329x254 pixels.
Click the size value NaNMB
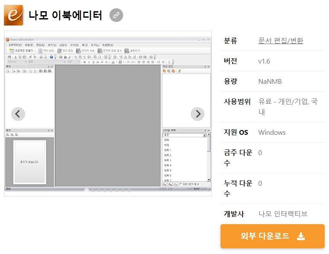click(270, 82)
